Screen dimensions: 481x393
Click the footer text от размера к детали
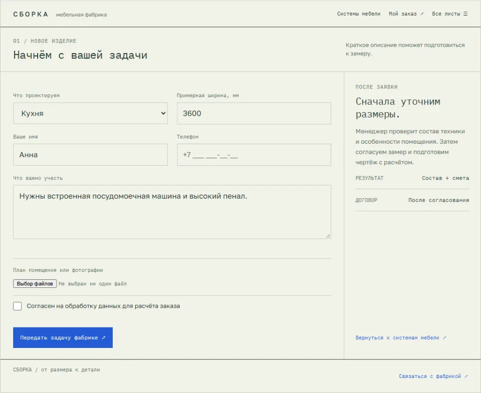point(71,369)
